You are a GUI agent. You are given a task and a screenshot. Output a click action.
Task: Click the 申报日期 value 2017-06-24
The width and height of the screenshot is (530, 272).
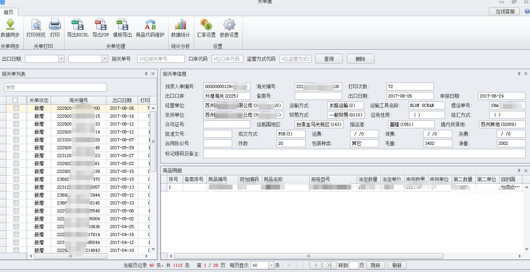(502, 96)
